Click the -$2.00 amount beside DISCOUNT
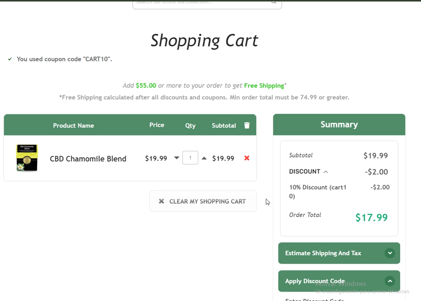 pyautogui.click(x=376, y=172)
